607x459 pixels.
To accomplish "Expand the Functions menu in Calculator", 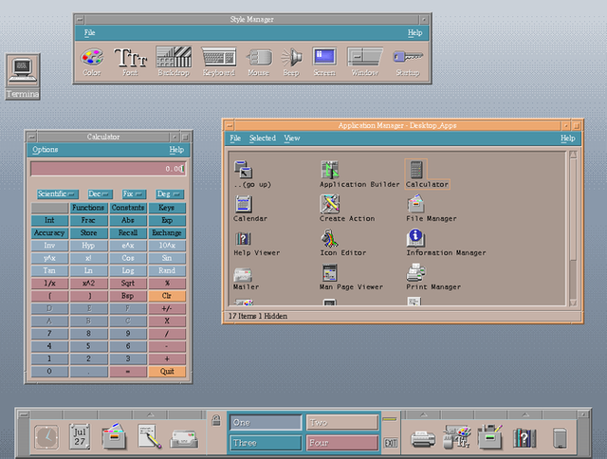I will pos(88,208).
